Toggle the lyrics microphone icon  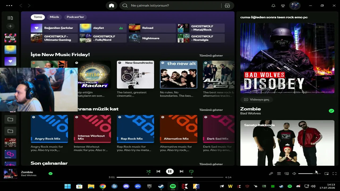click(271, 173)
